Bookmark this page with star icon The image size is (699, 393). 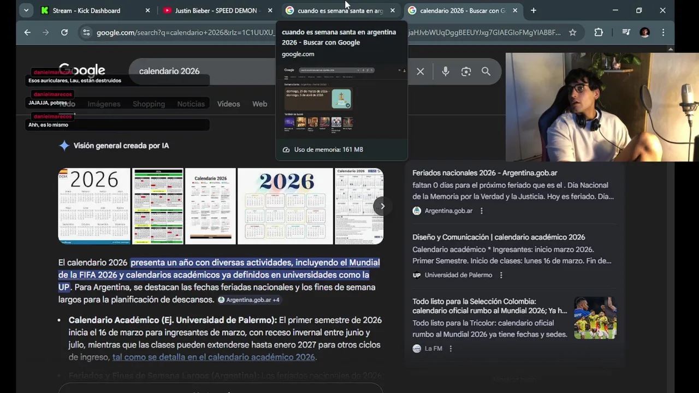point(572,33)
